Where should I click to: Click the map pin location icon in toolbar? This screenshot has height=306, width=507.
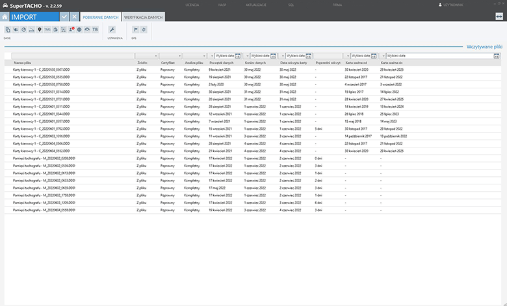tap(40, 30)
